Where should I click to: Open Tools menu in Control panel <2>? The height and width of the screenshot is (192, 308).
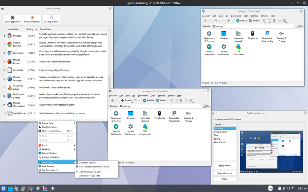point(153,96)
